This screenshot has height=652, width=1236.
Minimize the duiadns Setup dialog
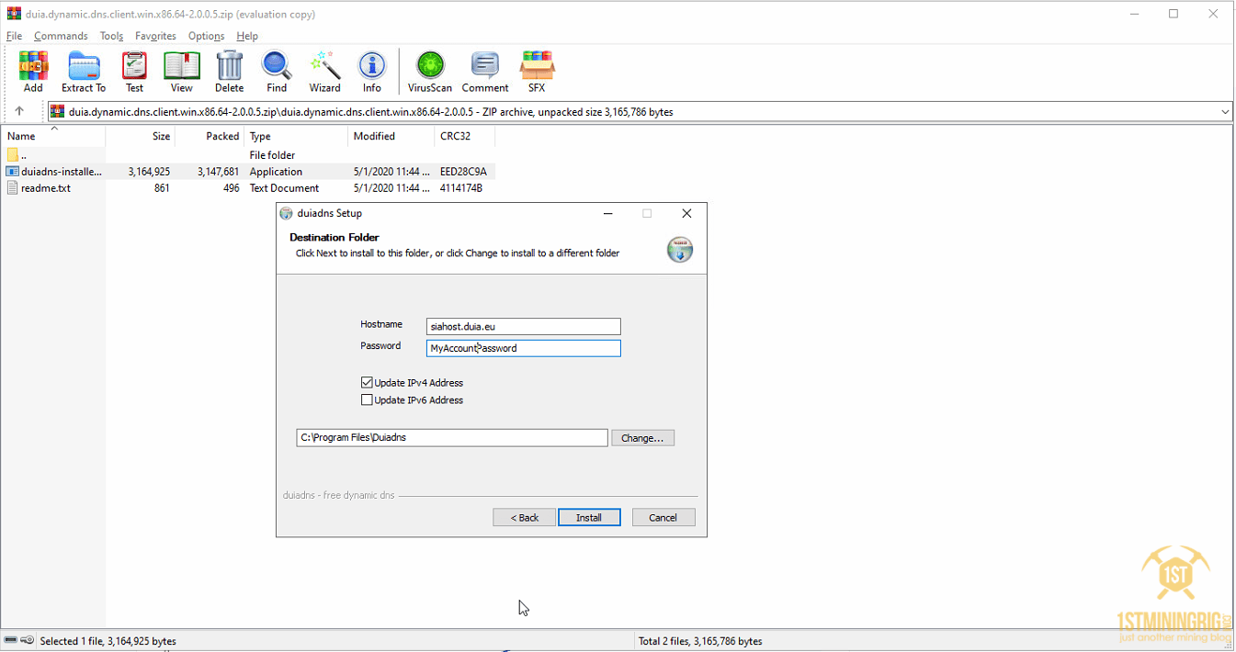[607, 213]
